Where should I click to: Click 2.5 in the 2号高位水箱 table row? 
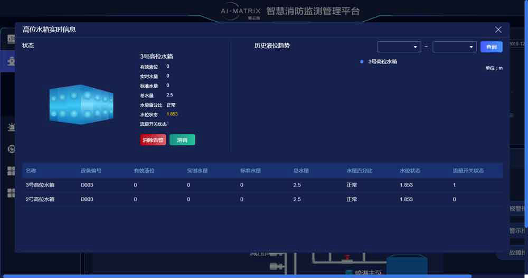297,199
